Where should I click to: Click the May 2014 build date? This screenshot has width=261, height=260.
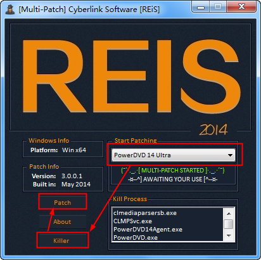click(76, 185)
